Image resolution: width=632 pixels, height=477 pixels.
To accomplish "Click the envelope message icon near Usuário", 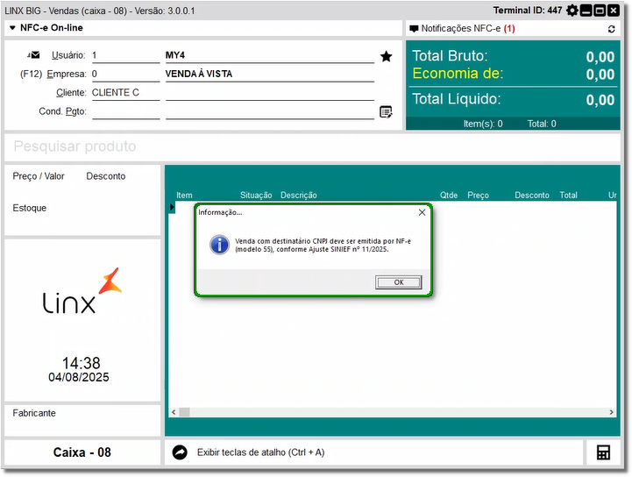I will click(33, 55).
